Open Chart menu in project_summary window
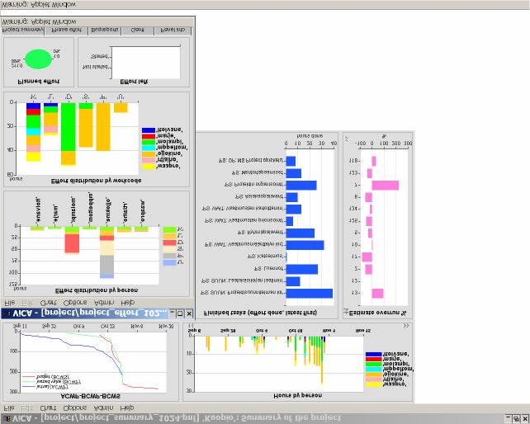 (49, 408)
